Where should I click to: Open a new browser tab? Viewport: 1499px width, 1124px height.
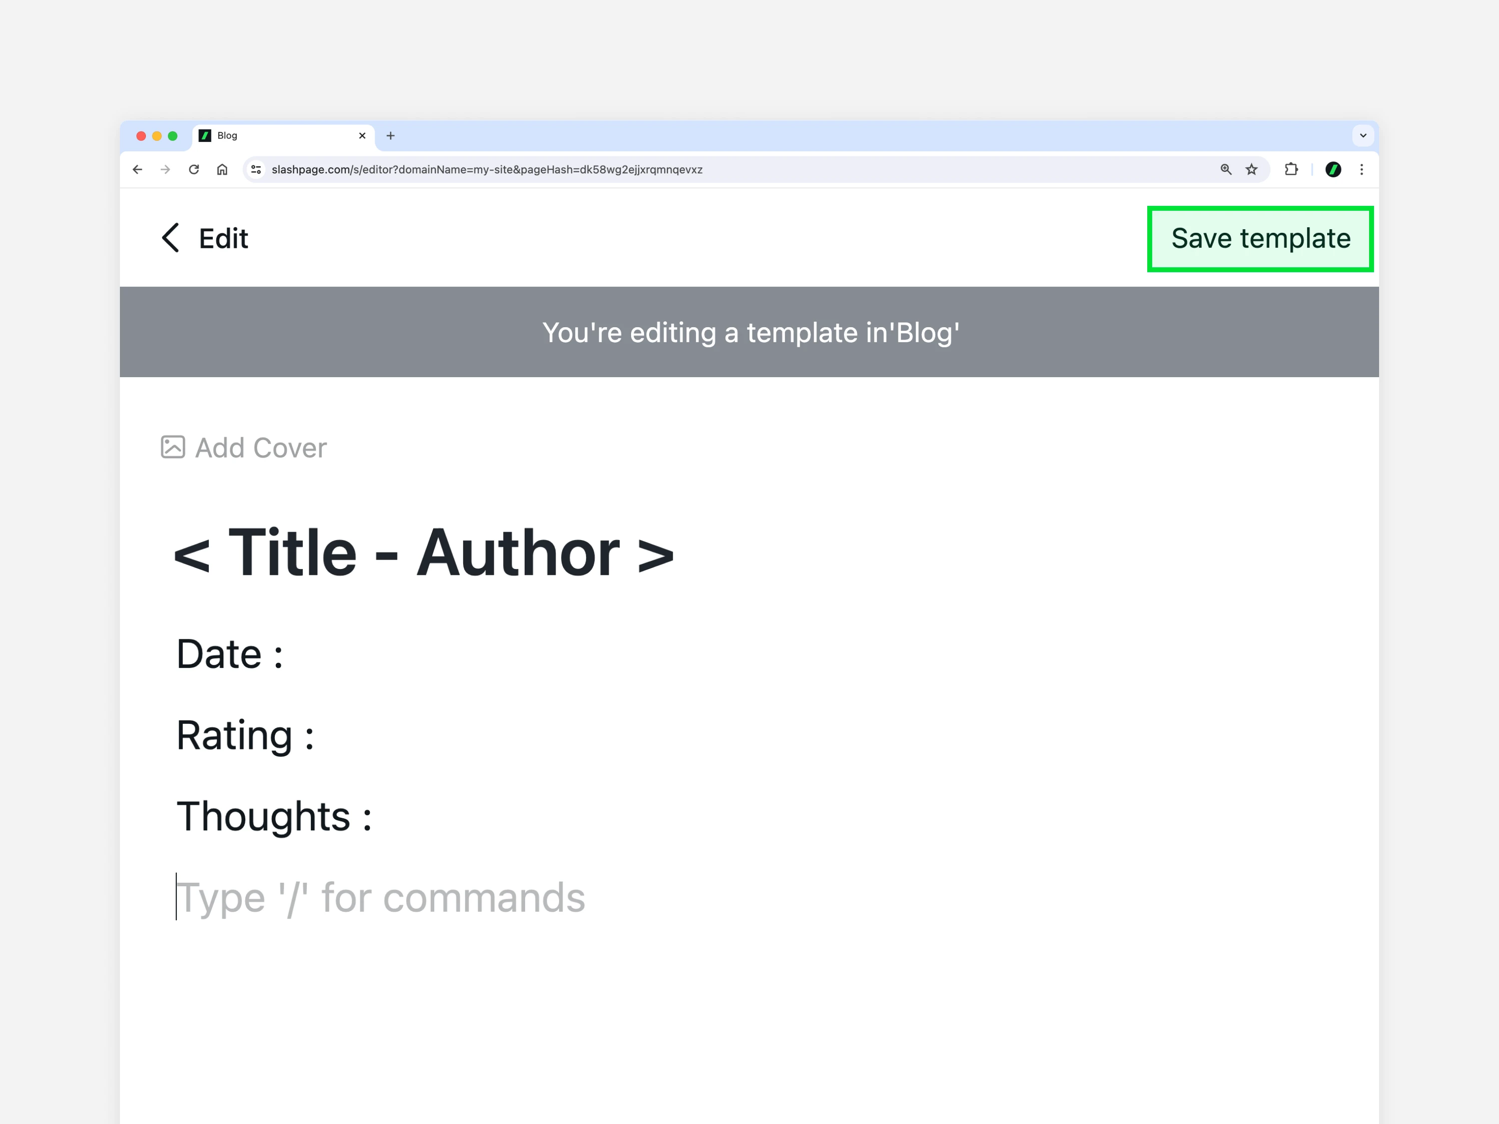pyautogui.click(x=390, y=135)
